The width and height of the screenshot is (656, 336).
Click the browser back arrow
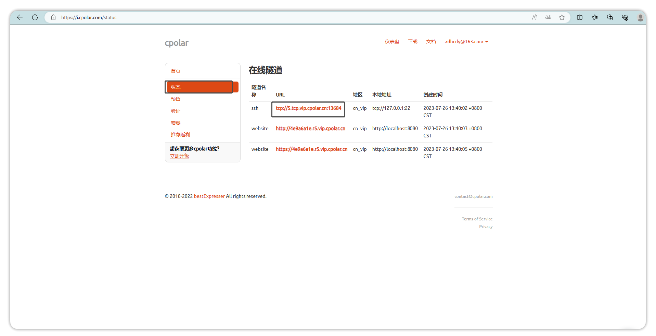coord(20,17)
